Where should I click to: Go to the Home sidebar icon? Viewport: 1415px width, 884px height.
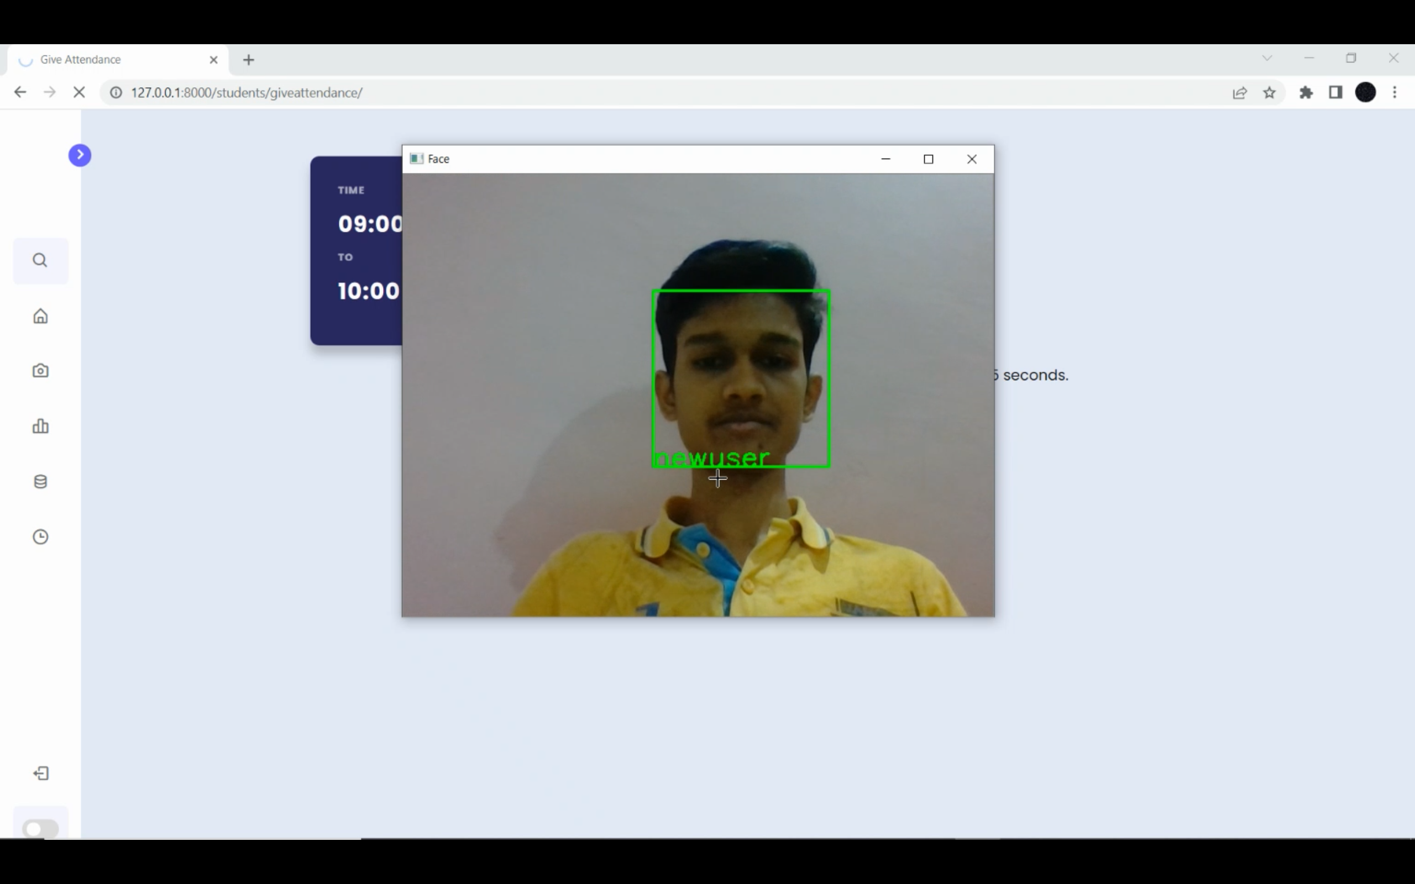(x=40, y=315)
